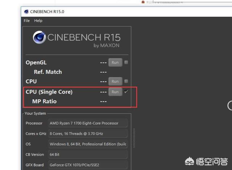Select the CB Version field showing 64 Bit
Image resolution: width=232 pixels, height=170 pixels.
[x=88, y=154]
